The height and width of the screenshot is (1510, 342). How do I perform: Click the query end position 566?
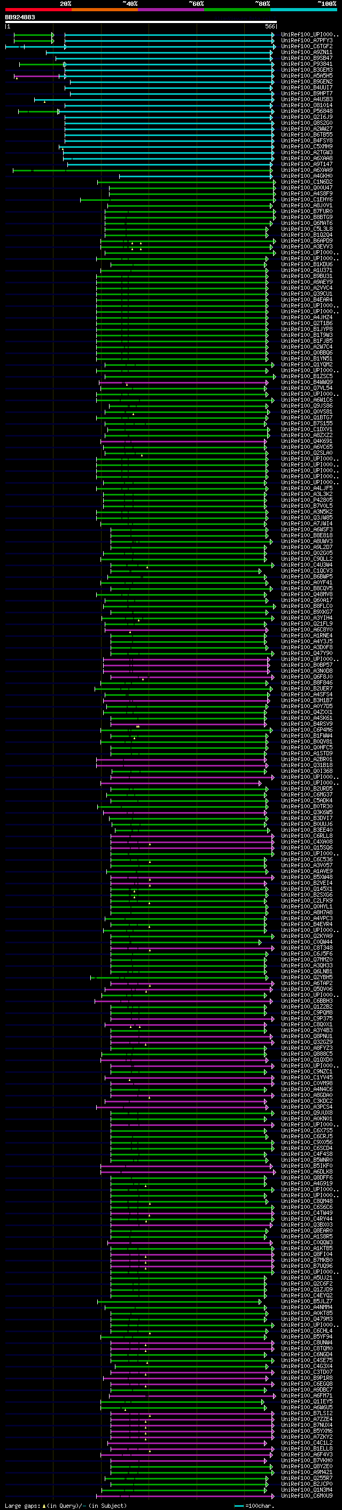[270, 26]
